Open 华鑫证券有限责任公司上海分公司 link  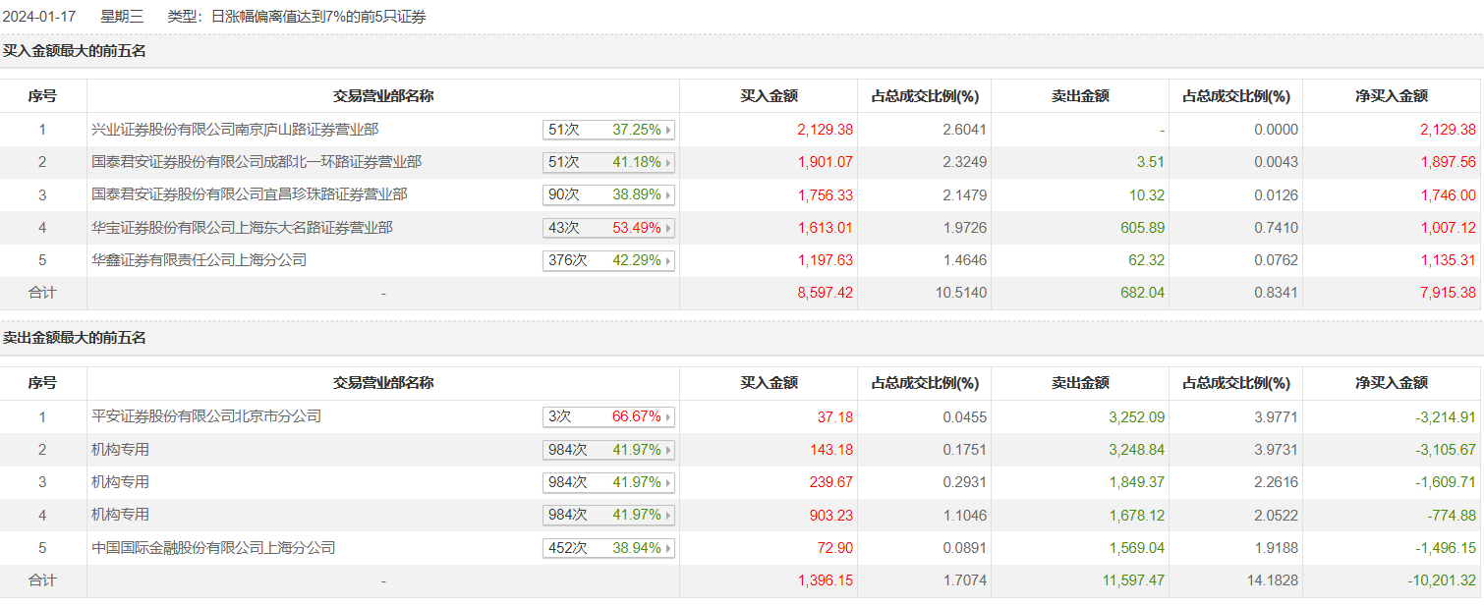pyautogui.click(x=199, y=260)
